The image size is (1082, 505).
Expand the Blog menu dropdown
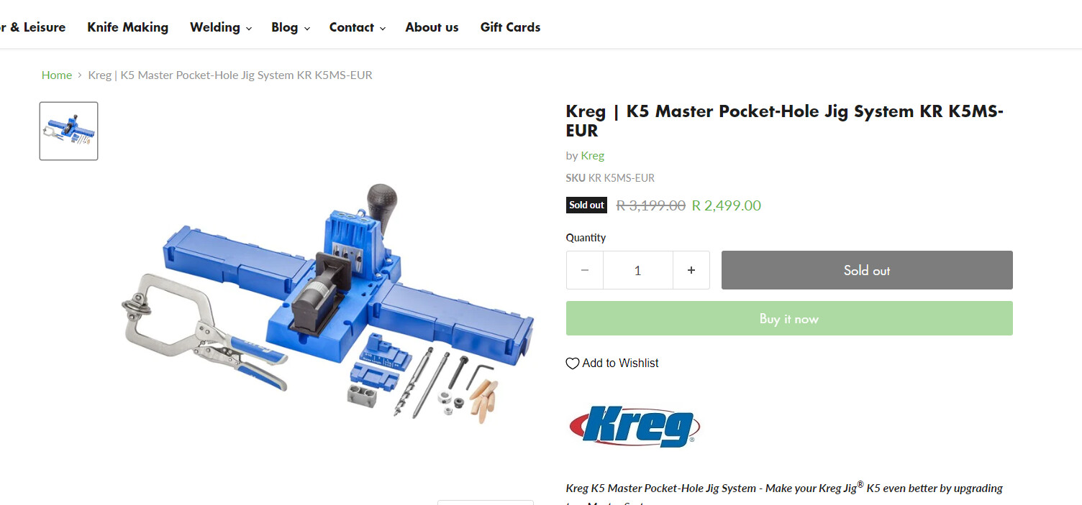point(290,27)
